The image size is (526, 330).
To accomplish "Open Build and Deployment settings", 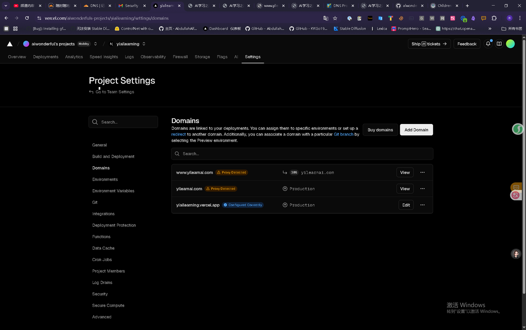I will (113, 156).
